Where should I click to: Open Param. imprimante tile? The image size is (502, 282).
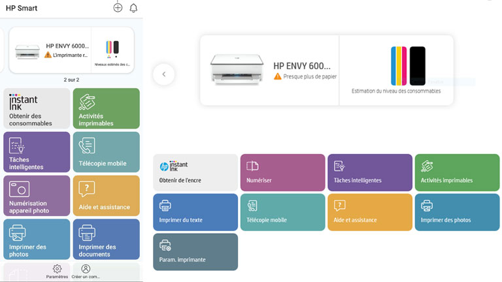point(195,252)
